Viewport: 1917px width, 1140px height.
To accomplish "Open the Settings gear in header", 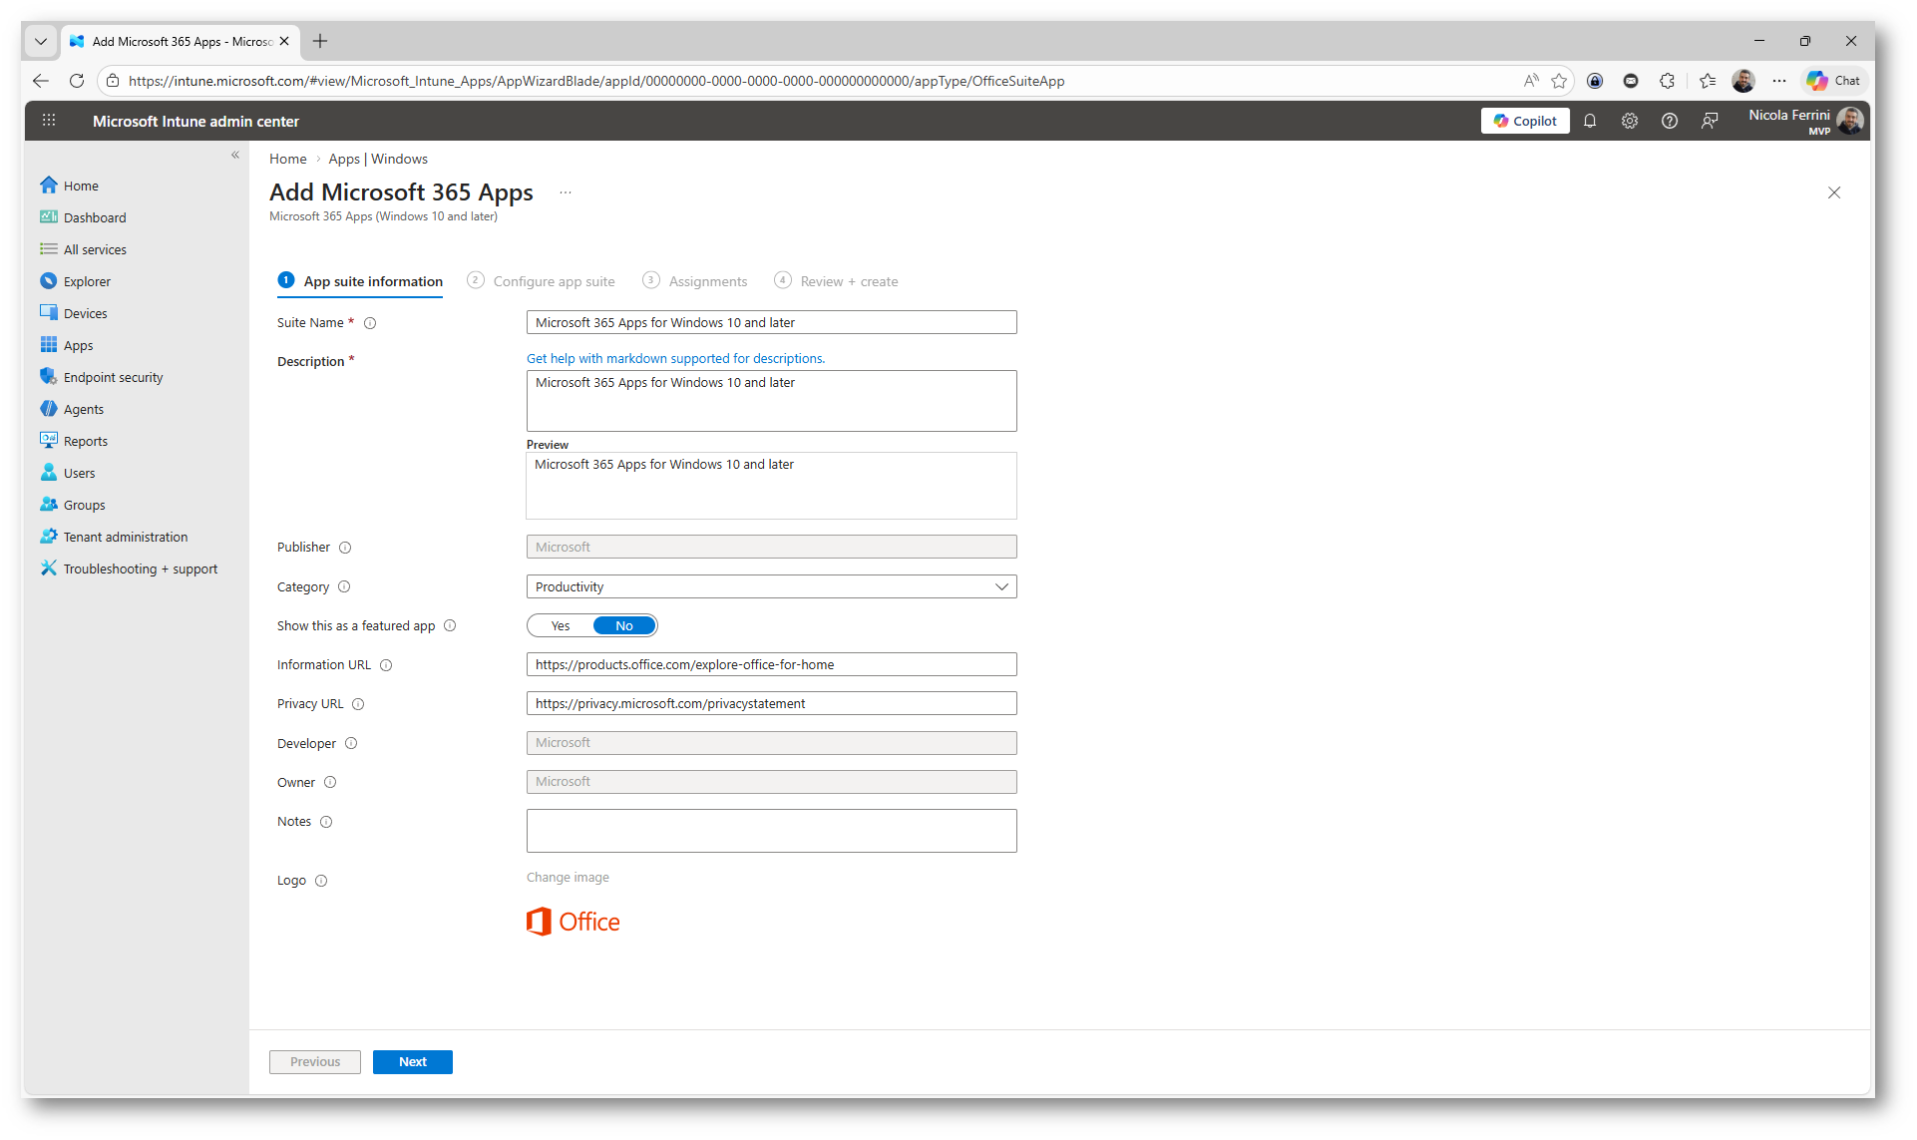I will 1630,121.
